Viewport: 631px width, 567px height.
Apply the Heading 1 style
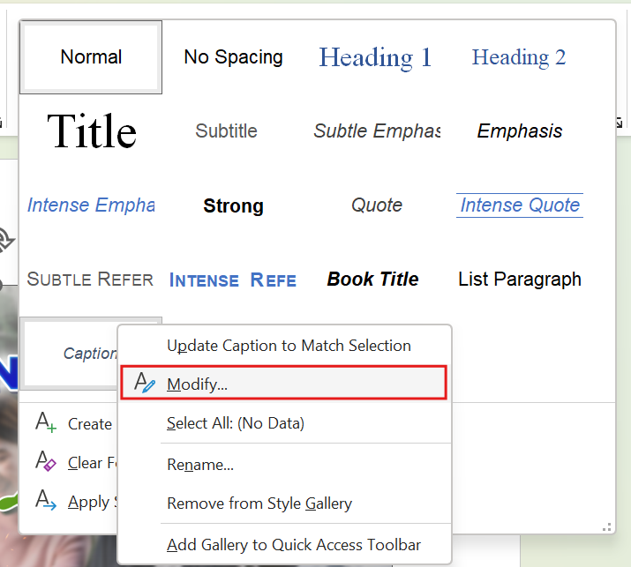(375, 57)
